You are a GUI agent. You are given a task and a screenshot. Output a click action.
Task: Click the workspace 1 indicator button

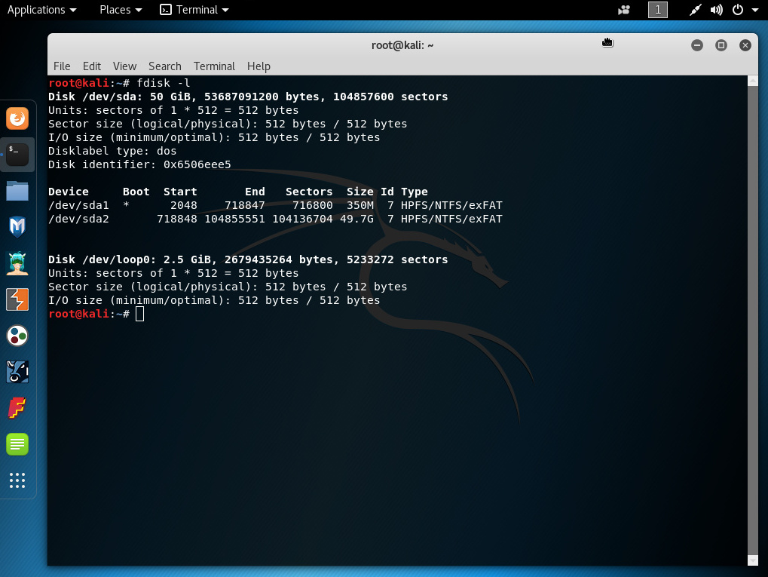(658, 10)
